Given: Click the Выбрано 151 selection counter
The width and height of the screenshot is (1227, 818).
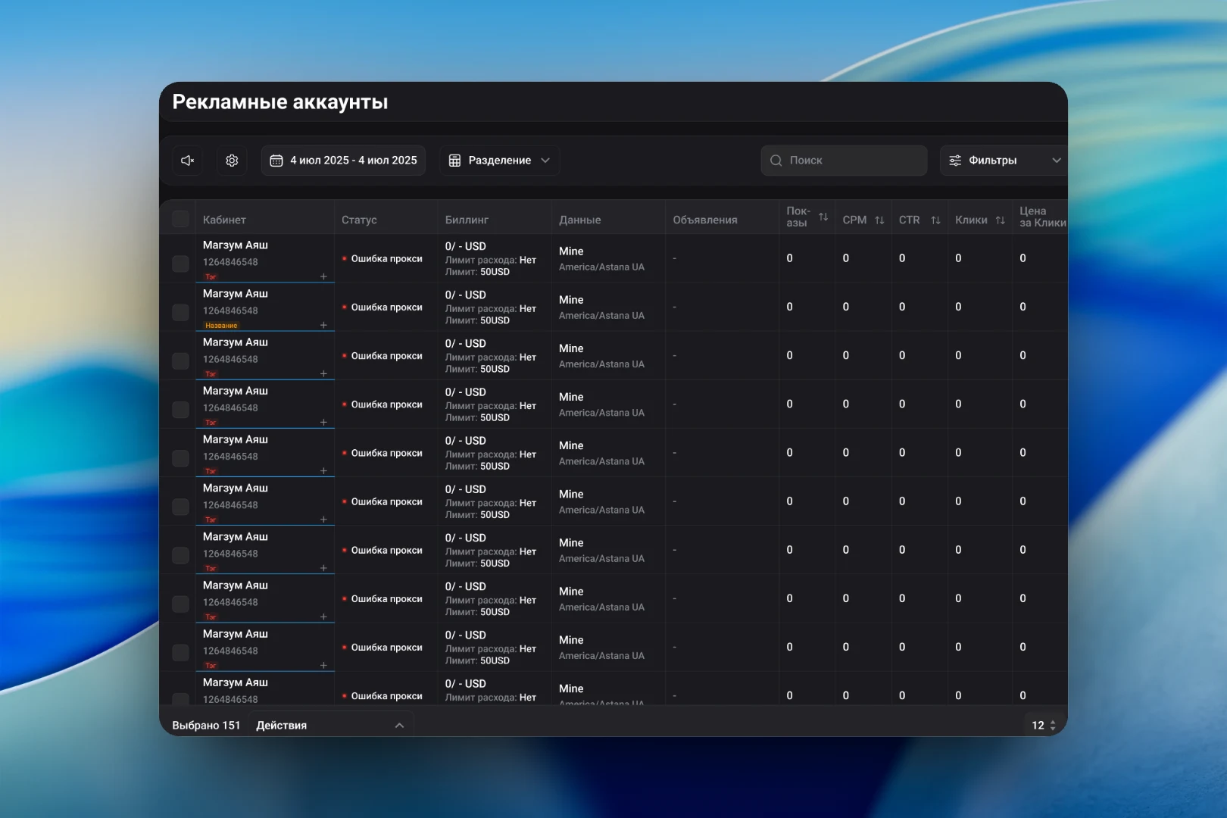Looking at the screenshot, I should click(206, 726).
